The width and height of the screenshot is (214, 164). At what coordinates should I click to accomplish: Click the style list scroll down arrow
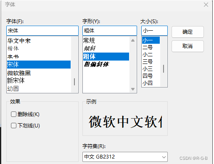pyautogui.click(x=133, y=89)
